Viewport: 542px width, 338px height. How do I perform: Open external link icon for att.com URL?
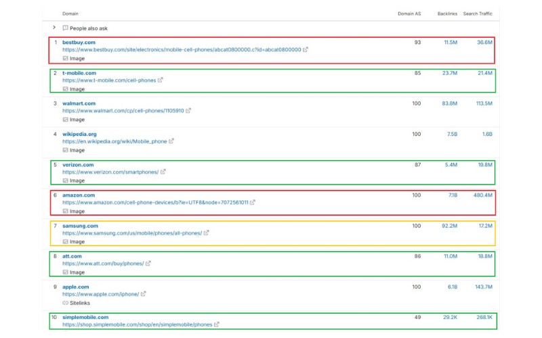coord(148,264)
